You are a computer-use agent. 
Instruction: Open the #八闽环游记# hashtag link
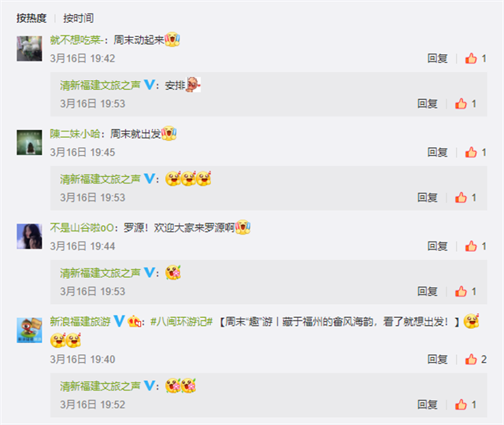(x=182, y=322)
